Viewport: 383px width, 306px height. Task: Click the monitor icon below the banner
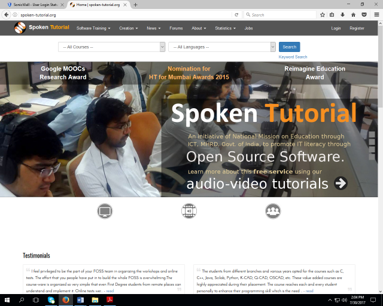coord(105,211)
